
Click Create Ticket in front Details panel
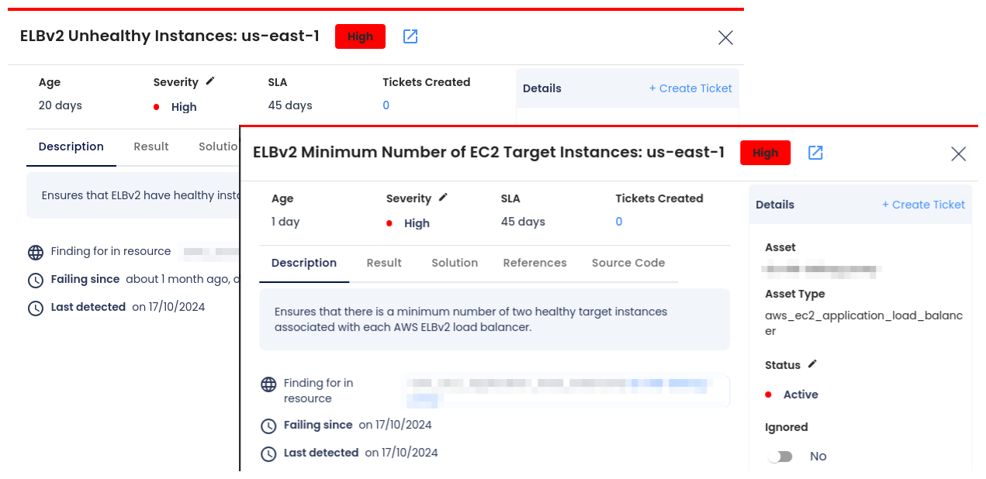coord(923,205)
